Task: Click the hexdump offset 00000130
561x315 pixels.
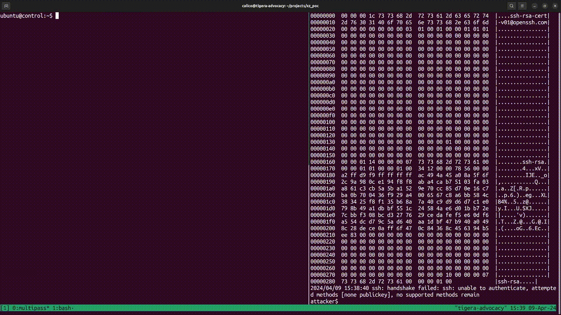Action: (x=323, y=142)
